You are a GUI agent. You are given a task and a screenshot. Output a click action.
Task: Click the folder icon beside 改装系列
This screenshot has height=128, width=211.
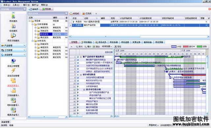pyautogui.click(x=38, y=44)
